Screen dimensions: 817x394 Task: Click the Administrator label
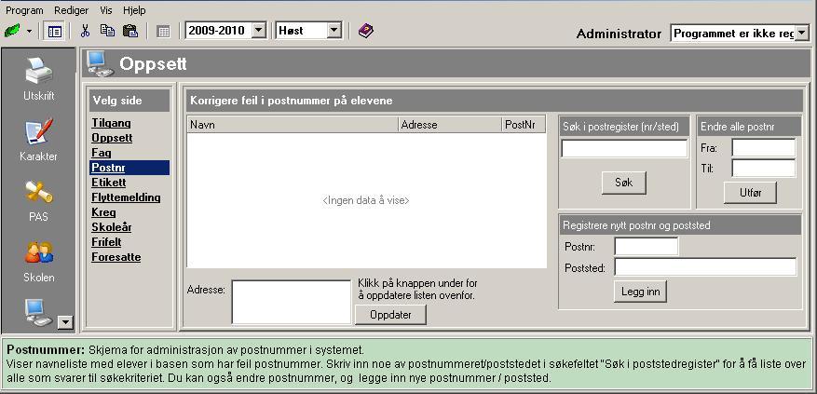(619, 34)
